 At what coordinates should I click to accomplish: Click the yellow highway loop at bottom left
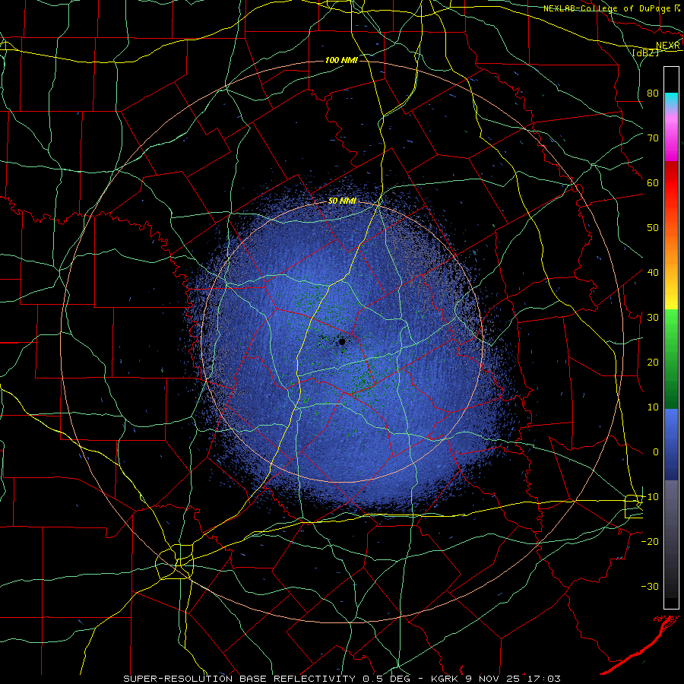tap(175, 562)
